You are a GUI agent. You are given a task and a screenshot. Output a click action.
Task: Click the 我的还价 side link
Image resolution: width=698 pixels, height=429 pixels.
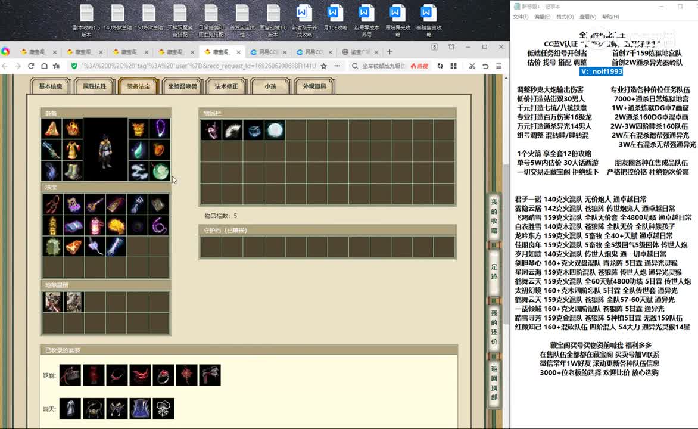(494, 327)
